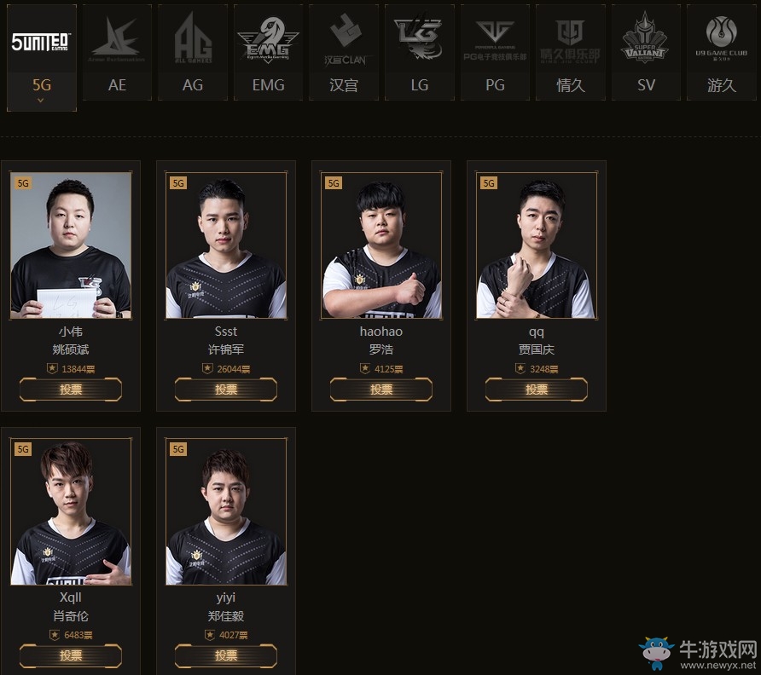Cast a vote for qq 贾国庆
The height and width of the screenshot is (675, 761).
click(x=537, y=389)
